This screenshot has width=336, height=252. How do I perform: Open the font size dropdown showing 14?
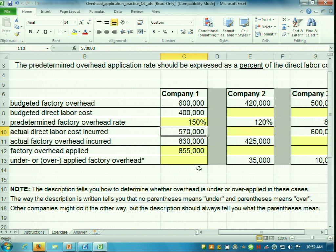[x=75, y=22]
